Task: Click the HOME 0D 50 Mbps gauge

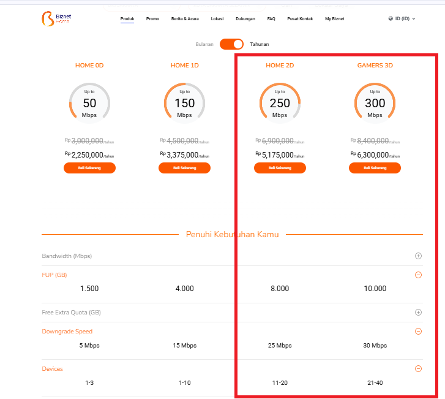Action: pos(89,103)
